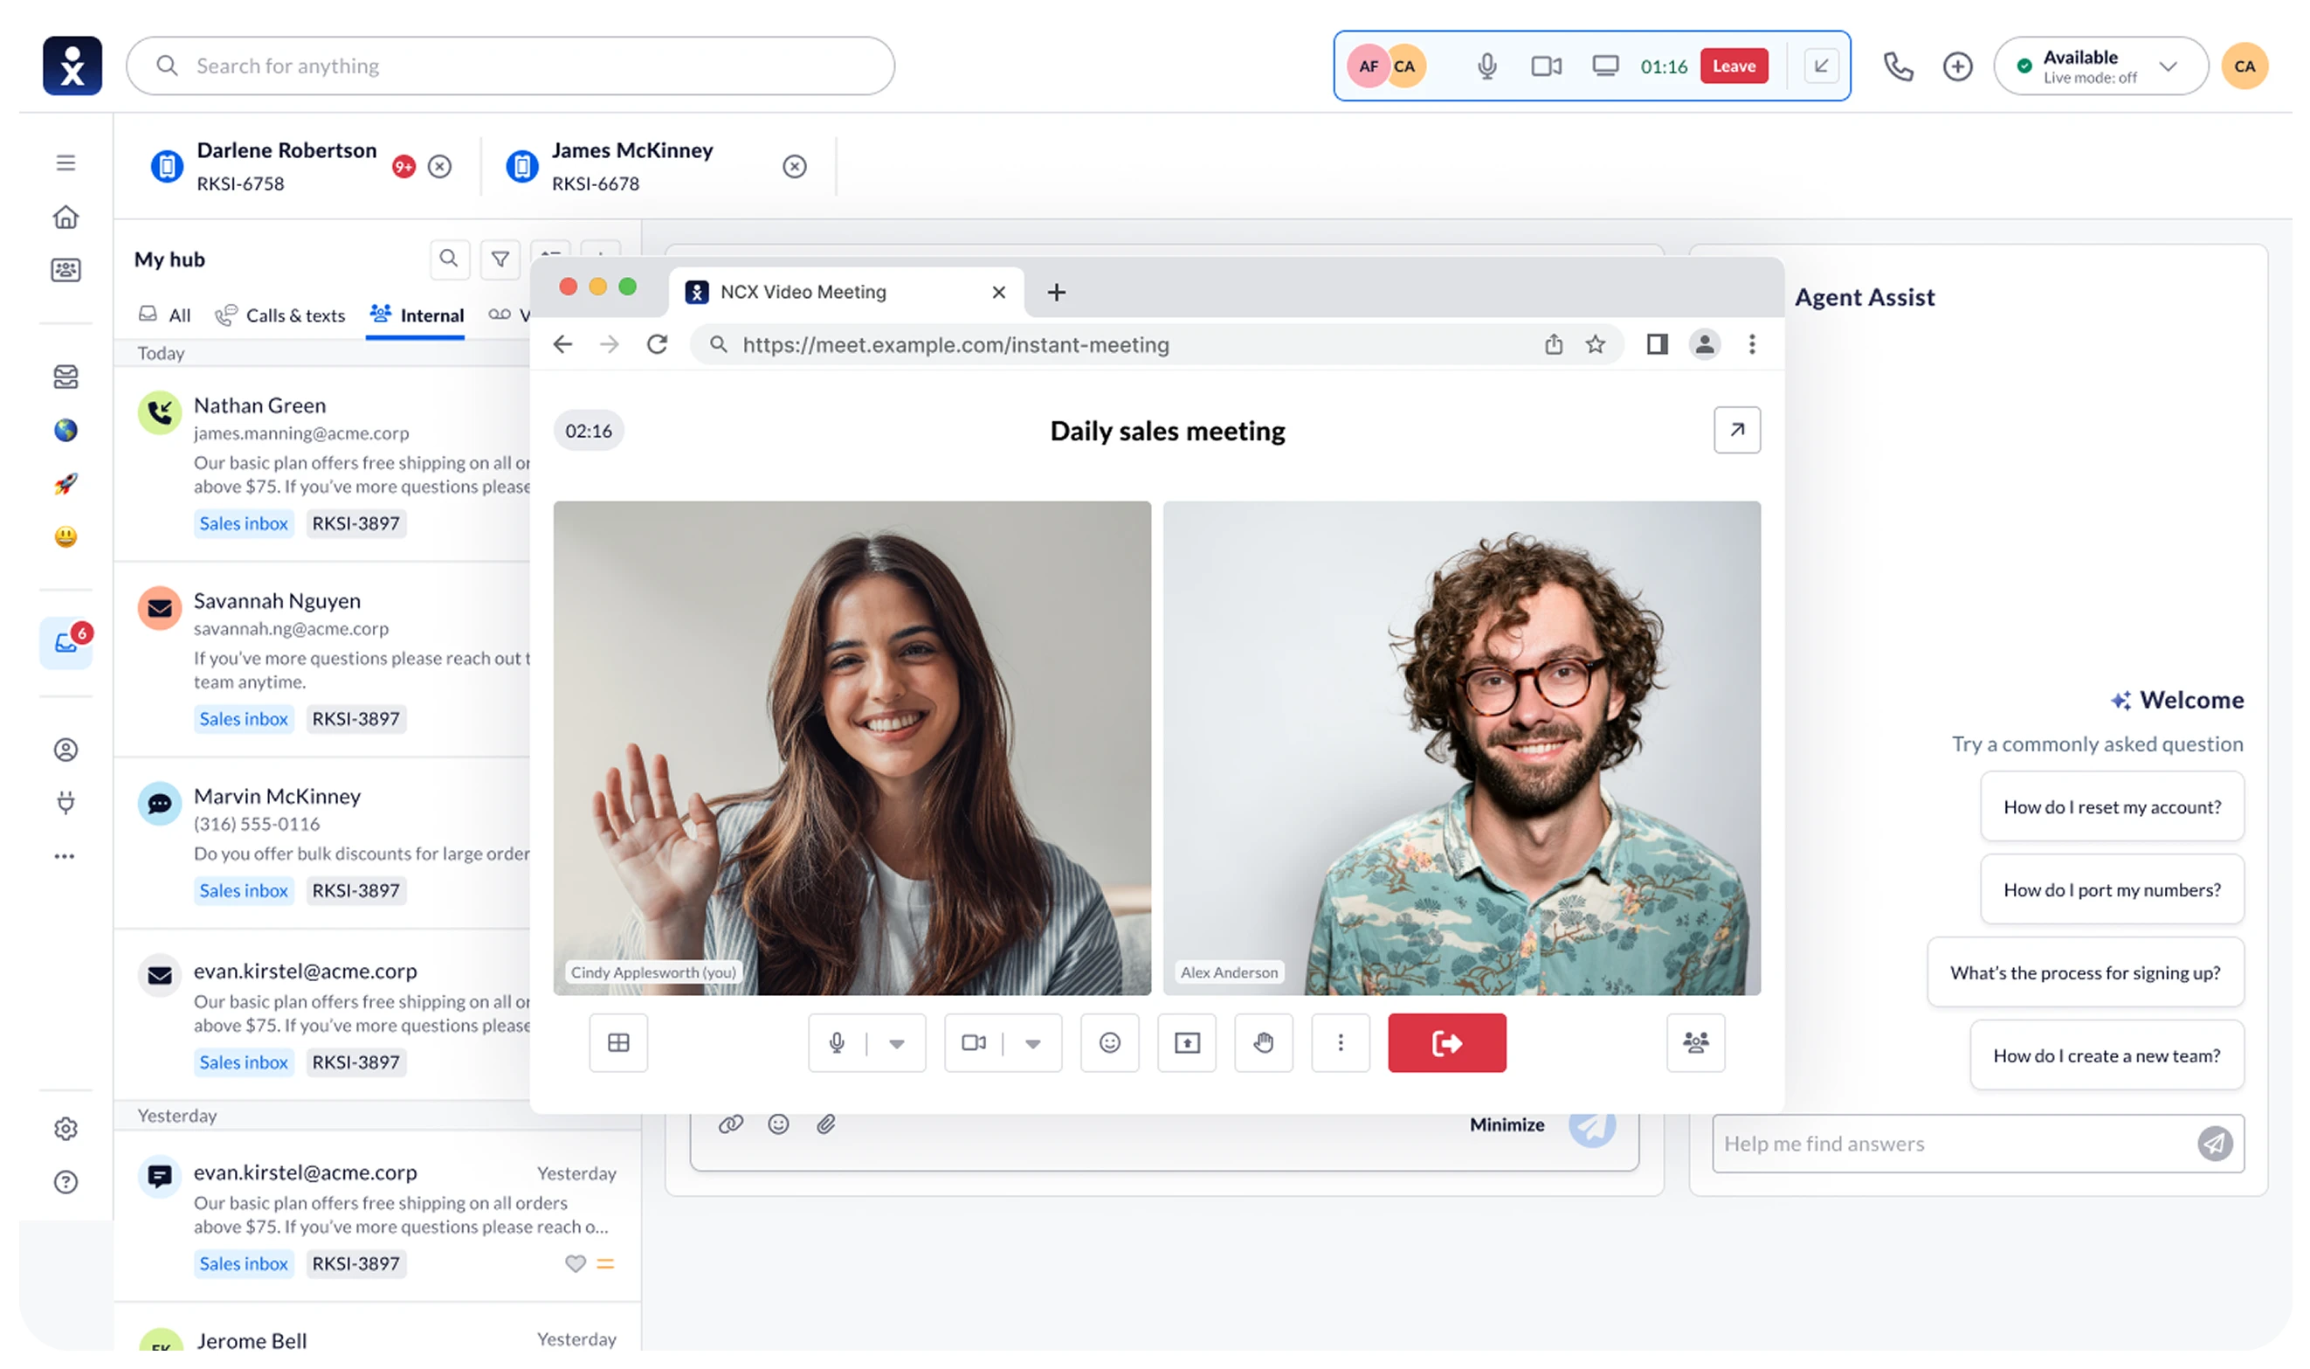2310x1369 pixels.
Task: Open emoji reactions in meeting controls
Action: 1110,1043
